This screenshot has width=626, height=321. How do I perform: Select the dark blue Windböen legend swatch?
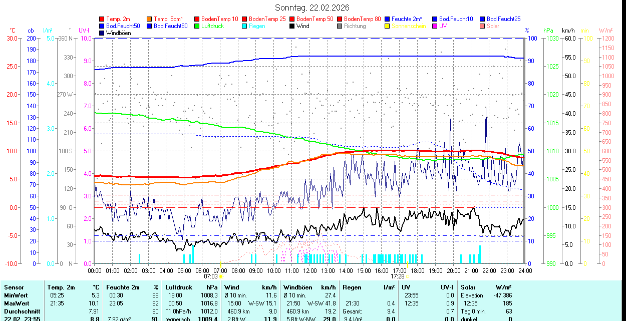102,33
